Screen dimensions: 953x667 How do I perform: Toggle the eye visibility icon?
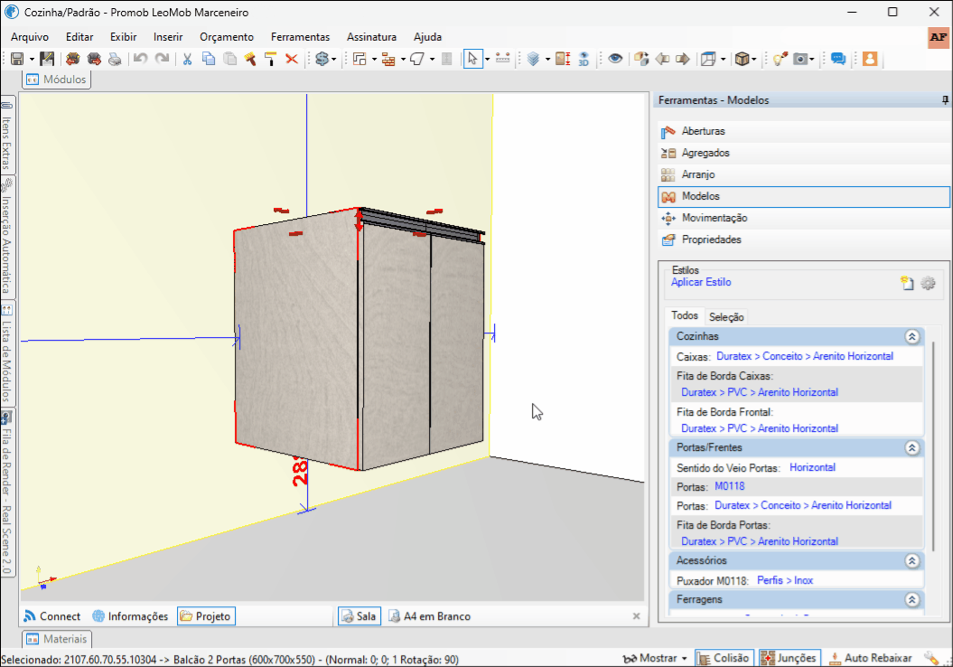(x=615, y=59)
